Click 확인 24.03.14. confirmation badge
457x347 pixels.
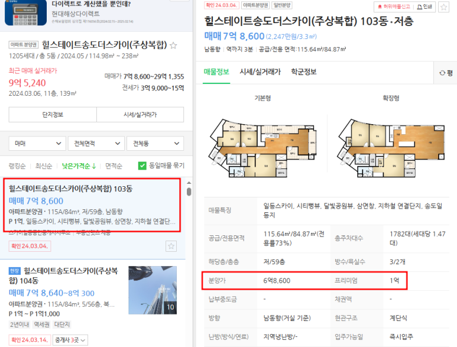30,340
